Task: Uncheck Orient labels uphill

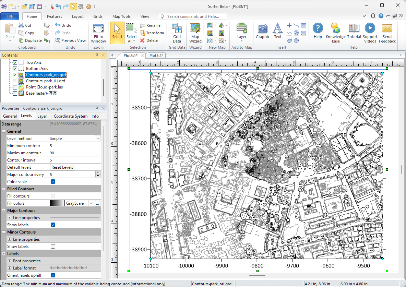Action: tap(53, 275)
